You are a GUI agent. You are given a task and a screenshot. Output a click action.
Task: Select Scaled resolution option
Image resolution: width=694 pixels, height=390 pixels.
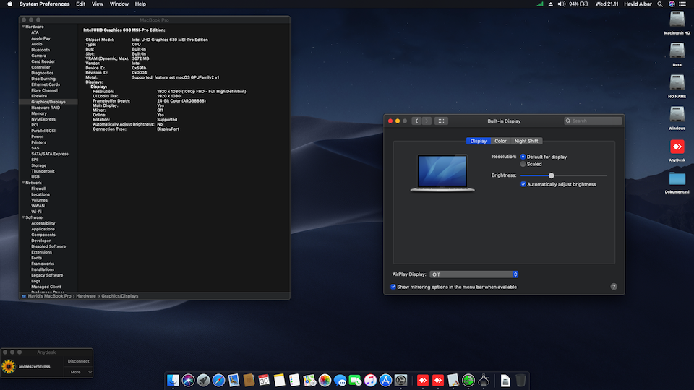(523, 164)
